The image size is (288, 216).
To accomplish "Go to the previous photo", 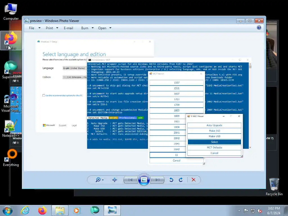I will [130, 180].
